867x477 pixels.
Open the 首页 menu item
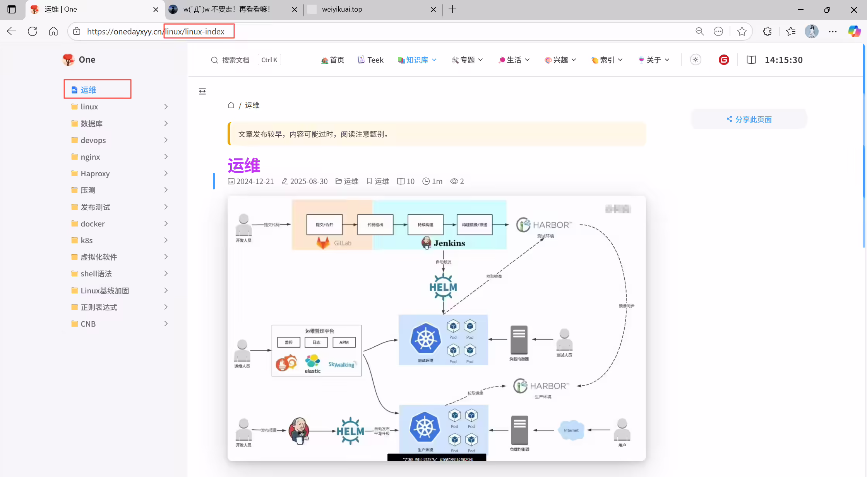333,60
